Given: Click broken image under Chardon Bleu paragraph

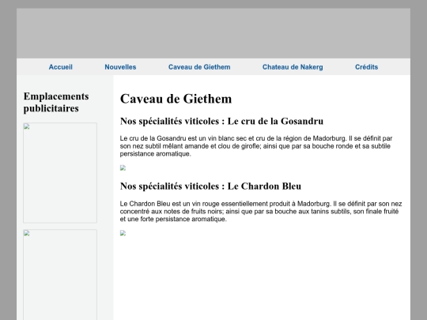Looking at the screenshot, I should point(123,233).
